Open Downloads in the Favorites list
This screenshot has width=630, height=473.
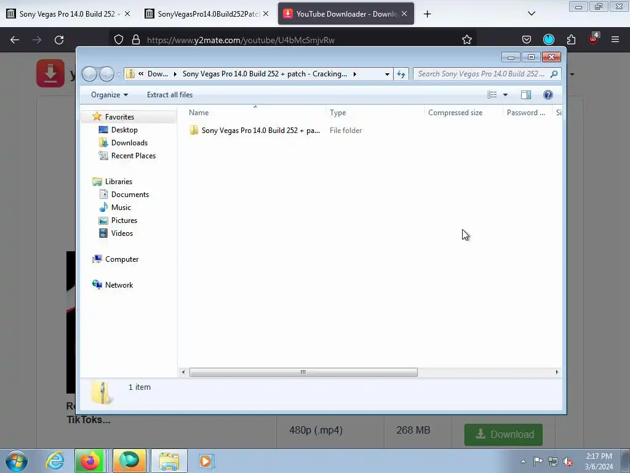point(129,143)
